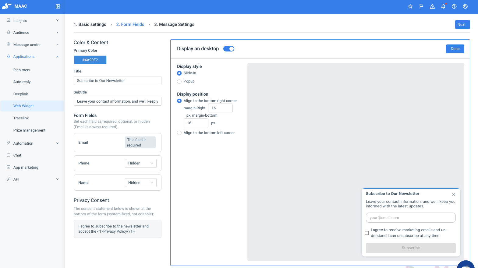Select Web Widget in sidebar
This screenshot has height=268, width=478.
pyautogui.click(x=32, y=106)
